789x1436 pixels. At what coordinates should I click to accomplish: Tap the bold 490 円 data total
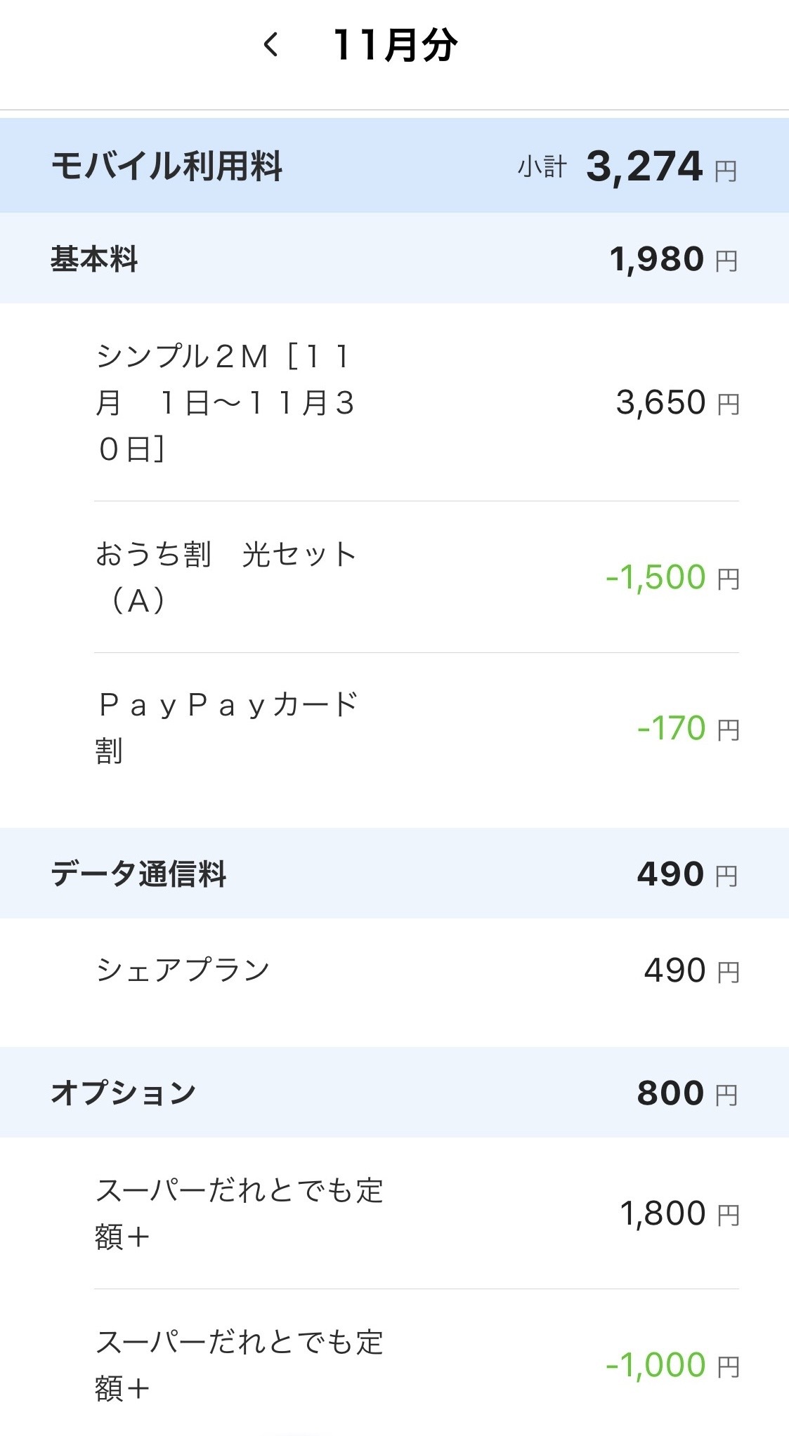[x=686, y=874]
